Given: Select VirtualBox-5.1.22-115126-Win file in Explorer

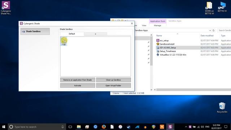Looking at the screenshot, I should point(173,55).
